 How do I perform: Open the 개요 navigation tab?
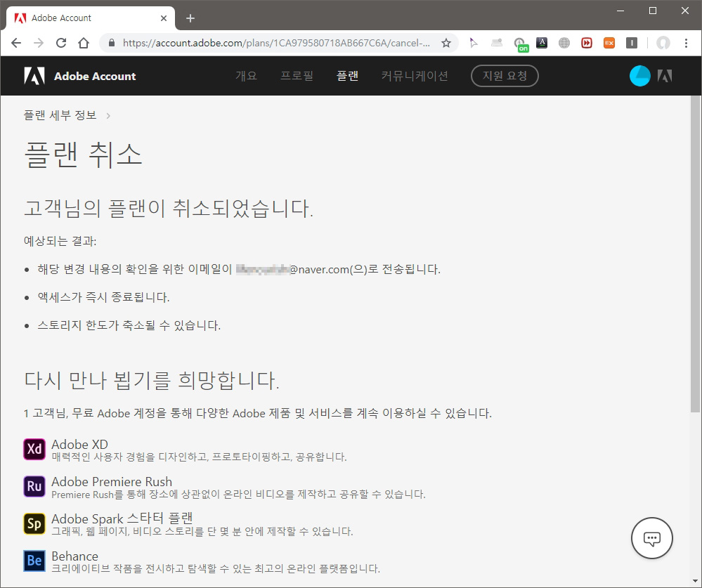246,76
